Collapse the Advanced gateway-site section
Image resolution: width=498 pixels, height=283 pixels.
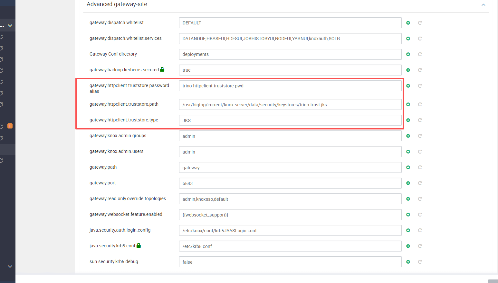484,4
